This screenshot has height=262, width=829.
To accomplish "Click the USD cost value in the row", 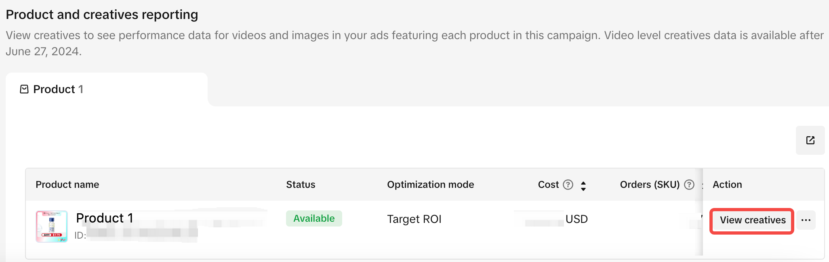I will coord(576,219).
